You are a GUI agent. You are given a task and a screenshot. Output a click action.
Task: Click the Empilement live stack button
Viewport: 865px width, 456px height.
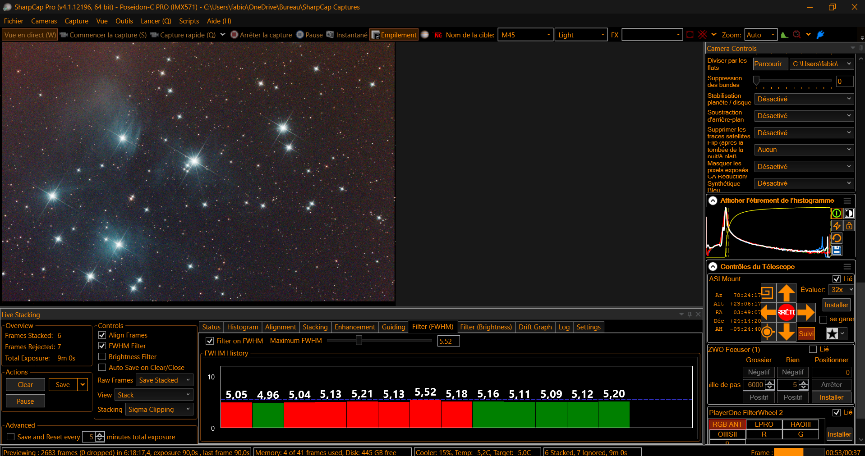point(394,35)
